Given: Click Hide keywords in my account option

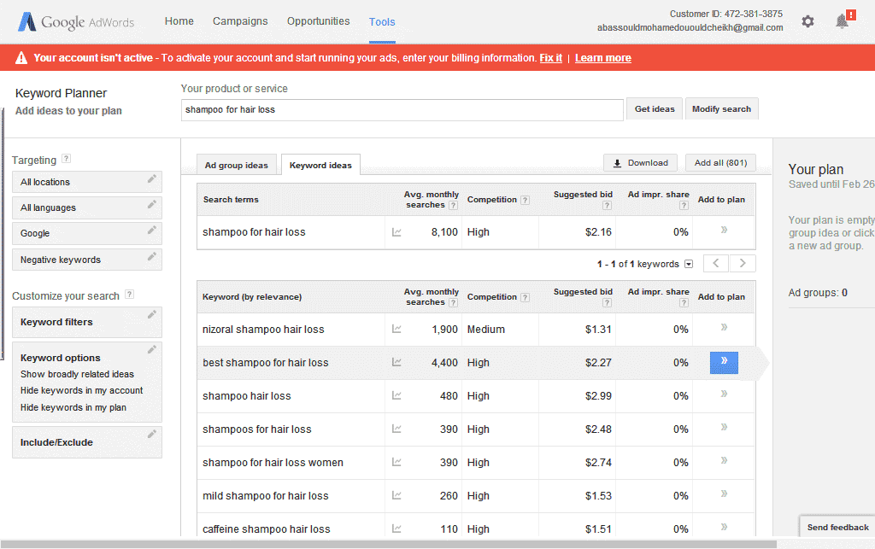Looking at the screenshot, I should (81, 390).
